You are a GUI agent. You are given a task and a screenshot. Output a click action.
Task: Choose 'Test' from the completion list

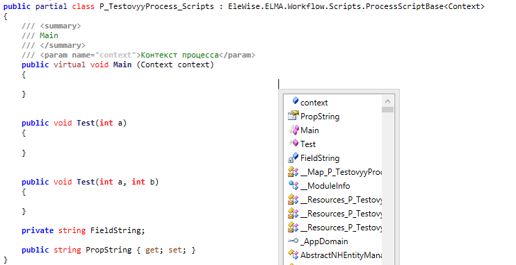point(308,144)
